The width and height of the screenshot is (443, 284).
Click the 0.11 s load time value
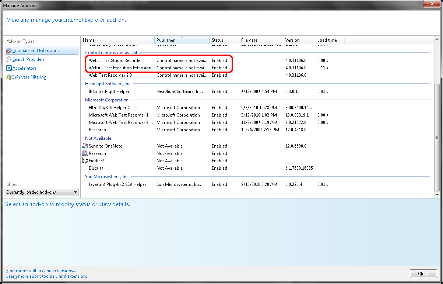(x=323, y=68)
